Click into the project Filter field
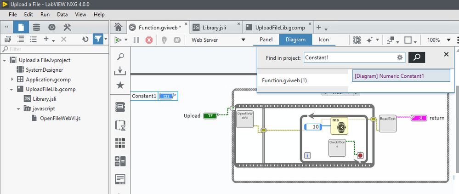This screenshot has height=194, width=459. pyautogui.click(x=55, y=49)
